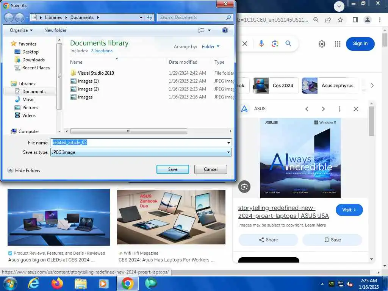Screen dimensions: 388x291
Task: Open the Arrange by Folder dropdown
Action: coord(211,47)
